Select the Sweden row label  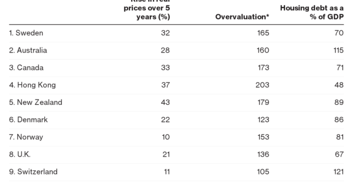pyautogui.click(x=26, y=33)
